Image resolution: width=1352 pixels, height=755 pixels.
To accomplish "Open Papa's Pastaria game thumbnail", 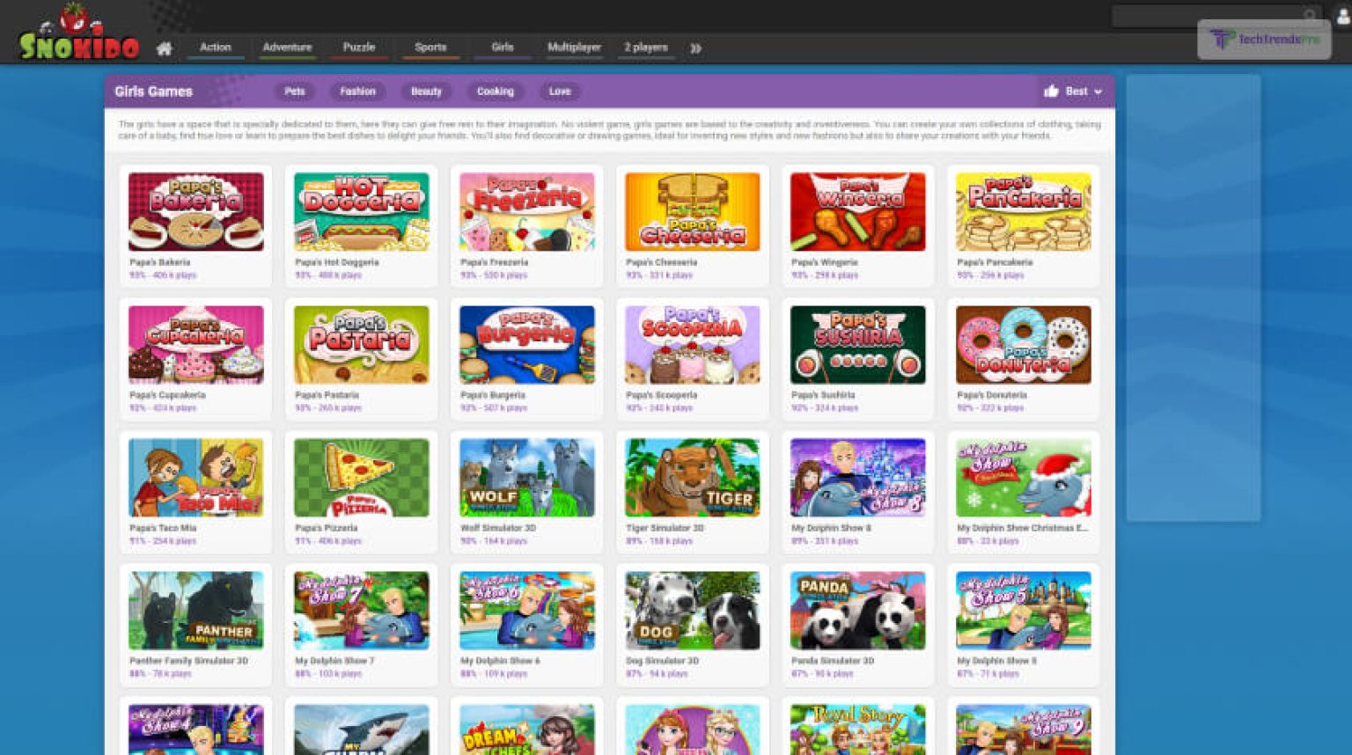I will click(x=361, y=344).
